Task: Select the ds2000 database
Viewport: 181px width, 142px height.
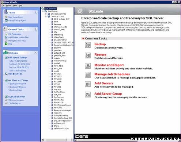Action: click(57, 48)
